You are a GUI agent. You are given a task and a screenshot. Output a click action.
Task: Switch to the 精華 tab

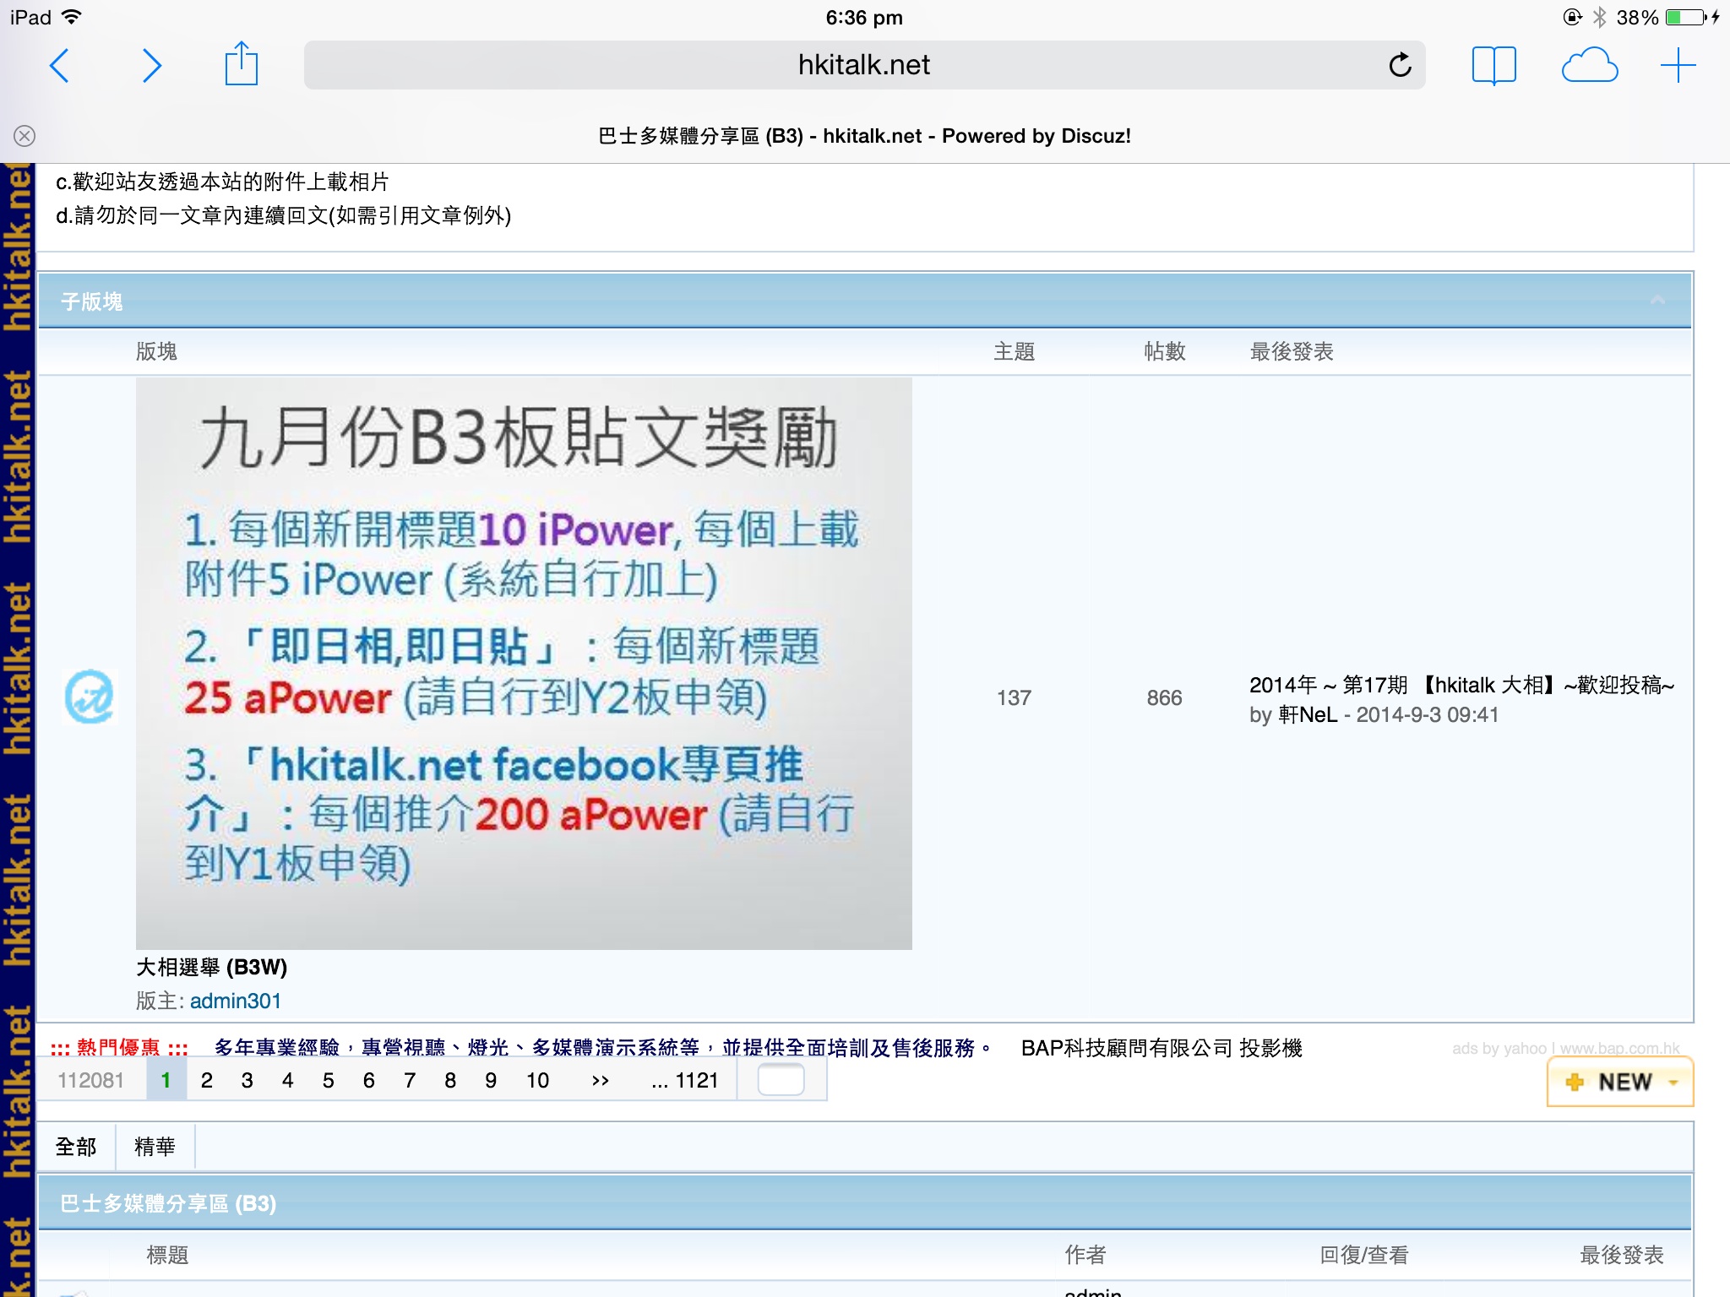pyautogui.click(x=155, y=1147)
